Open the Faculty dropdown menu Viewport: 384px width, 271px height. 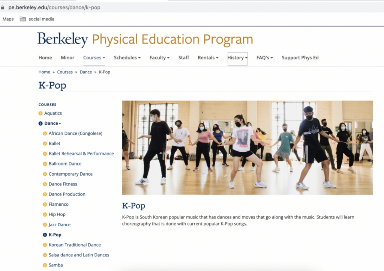pyautogui.click(x=159, y=58)
